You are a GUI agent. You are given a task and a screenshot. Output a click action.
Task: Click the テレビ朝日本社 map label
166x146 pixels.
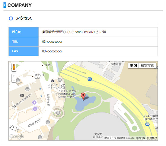[98, 135]
